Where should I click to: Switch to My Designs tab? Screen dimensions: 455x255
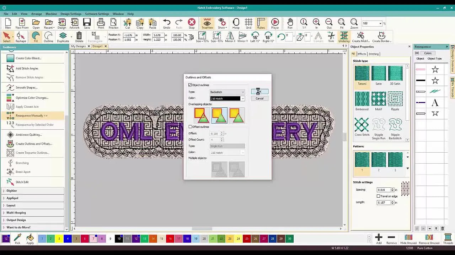point(78,46)
